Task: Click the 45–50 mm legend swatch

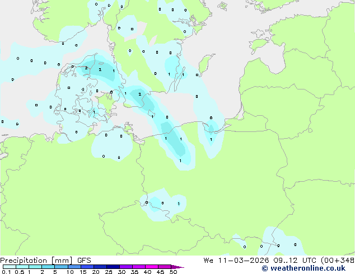Action: 165,267
